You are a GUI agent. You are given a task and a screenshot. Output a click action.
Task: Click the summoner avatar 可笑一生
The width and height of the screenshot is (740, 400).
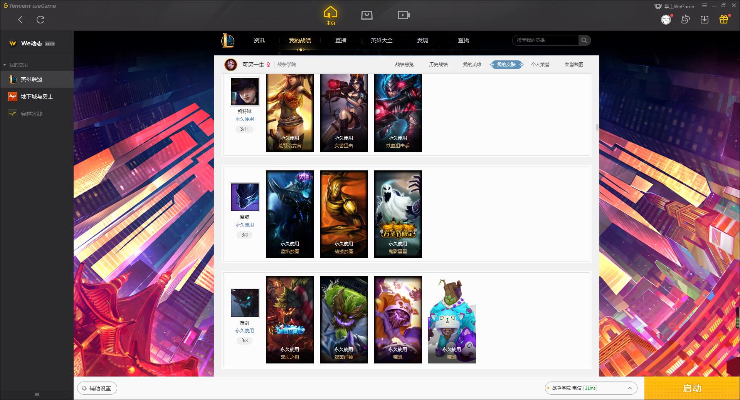[231, 65]
